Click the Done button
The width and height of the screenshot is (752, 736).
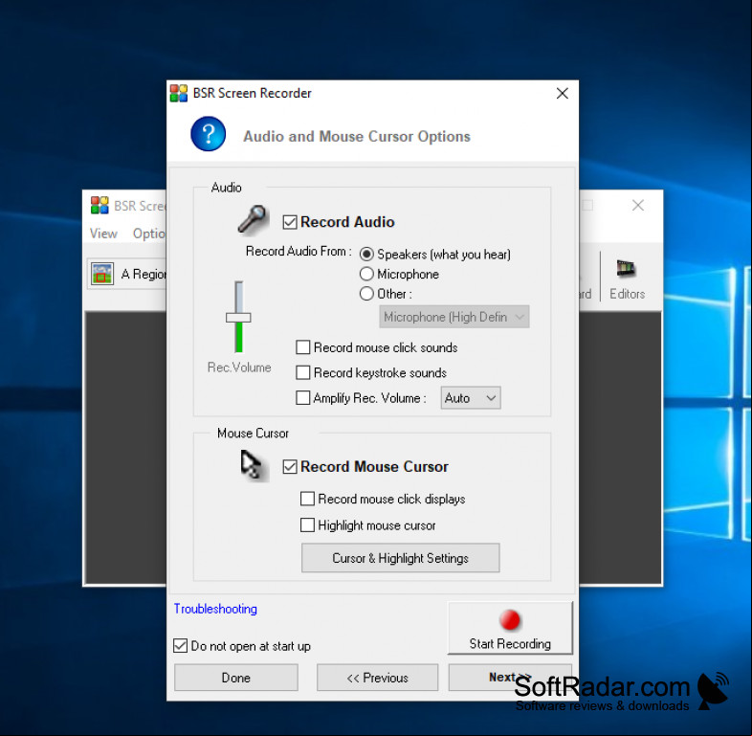click(x=236, y=678)
